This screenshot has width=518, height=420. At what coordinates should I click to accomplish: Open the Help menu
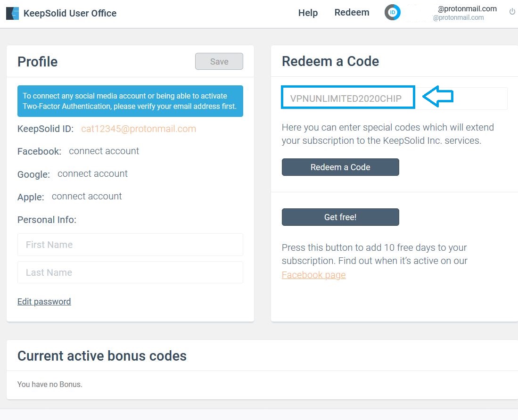point(308,13)
